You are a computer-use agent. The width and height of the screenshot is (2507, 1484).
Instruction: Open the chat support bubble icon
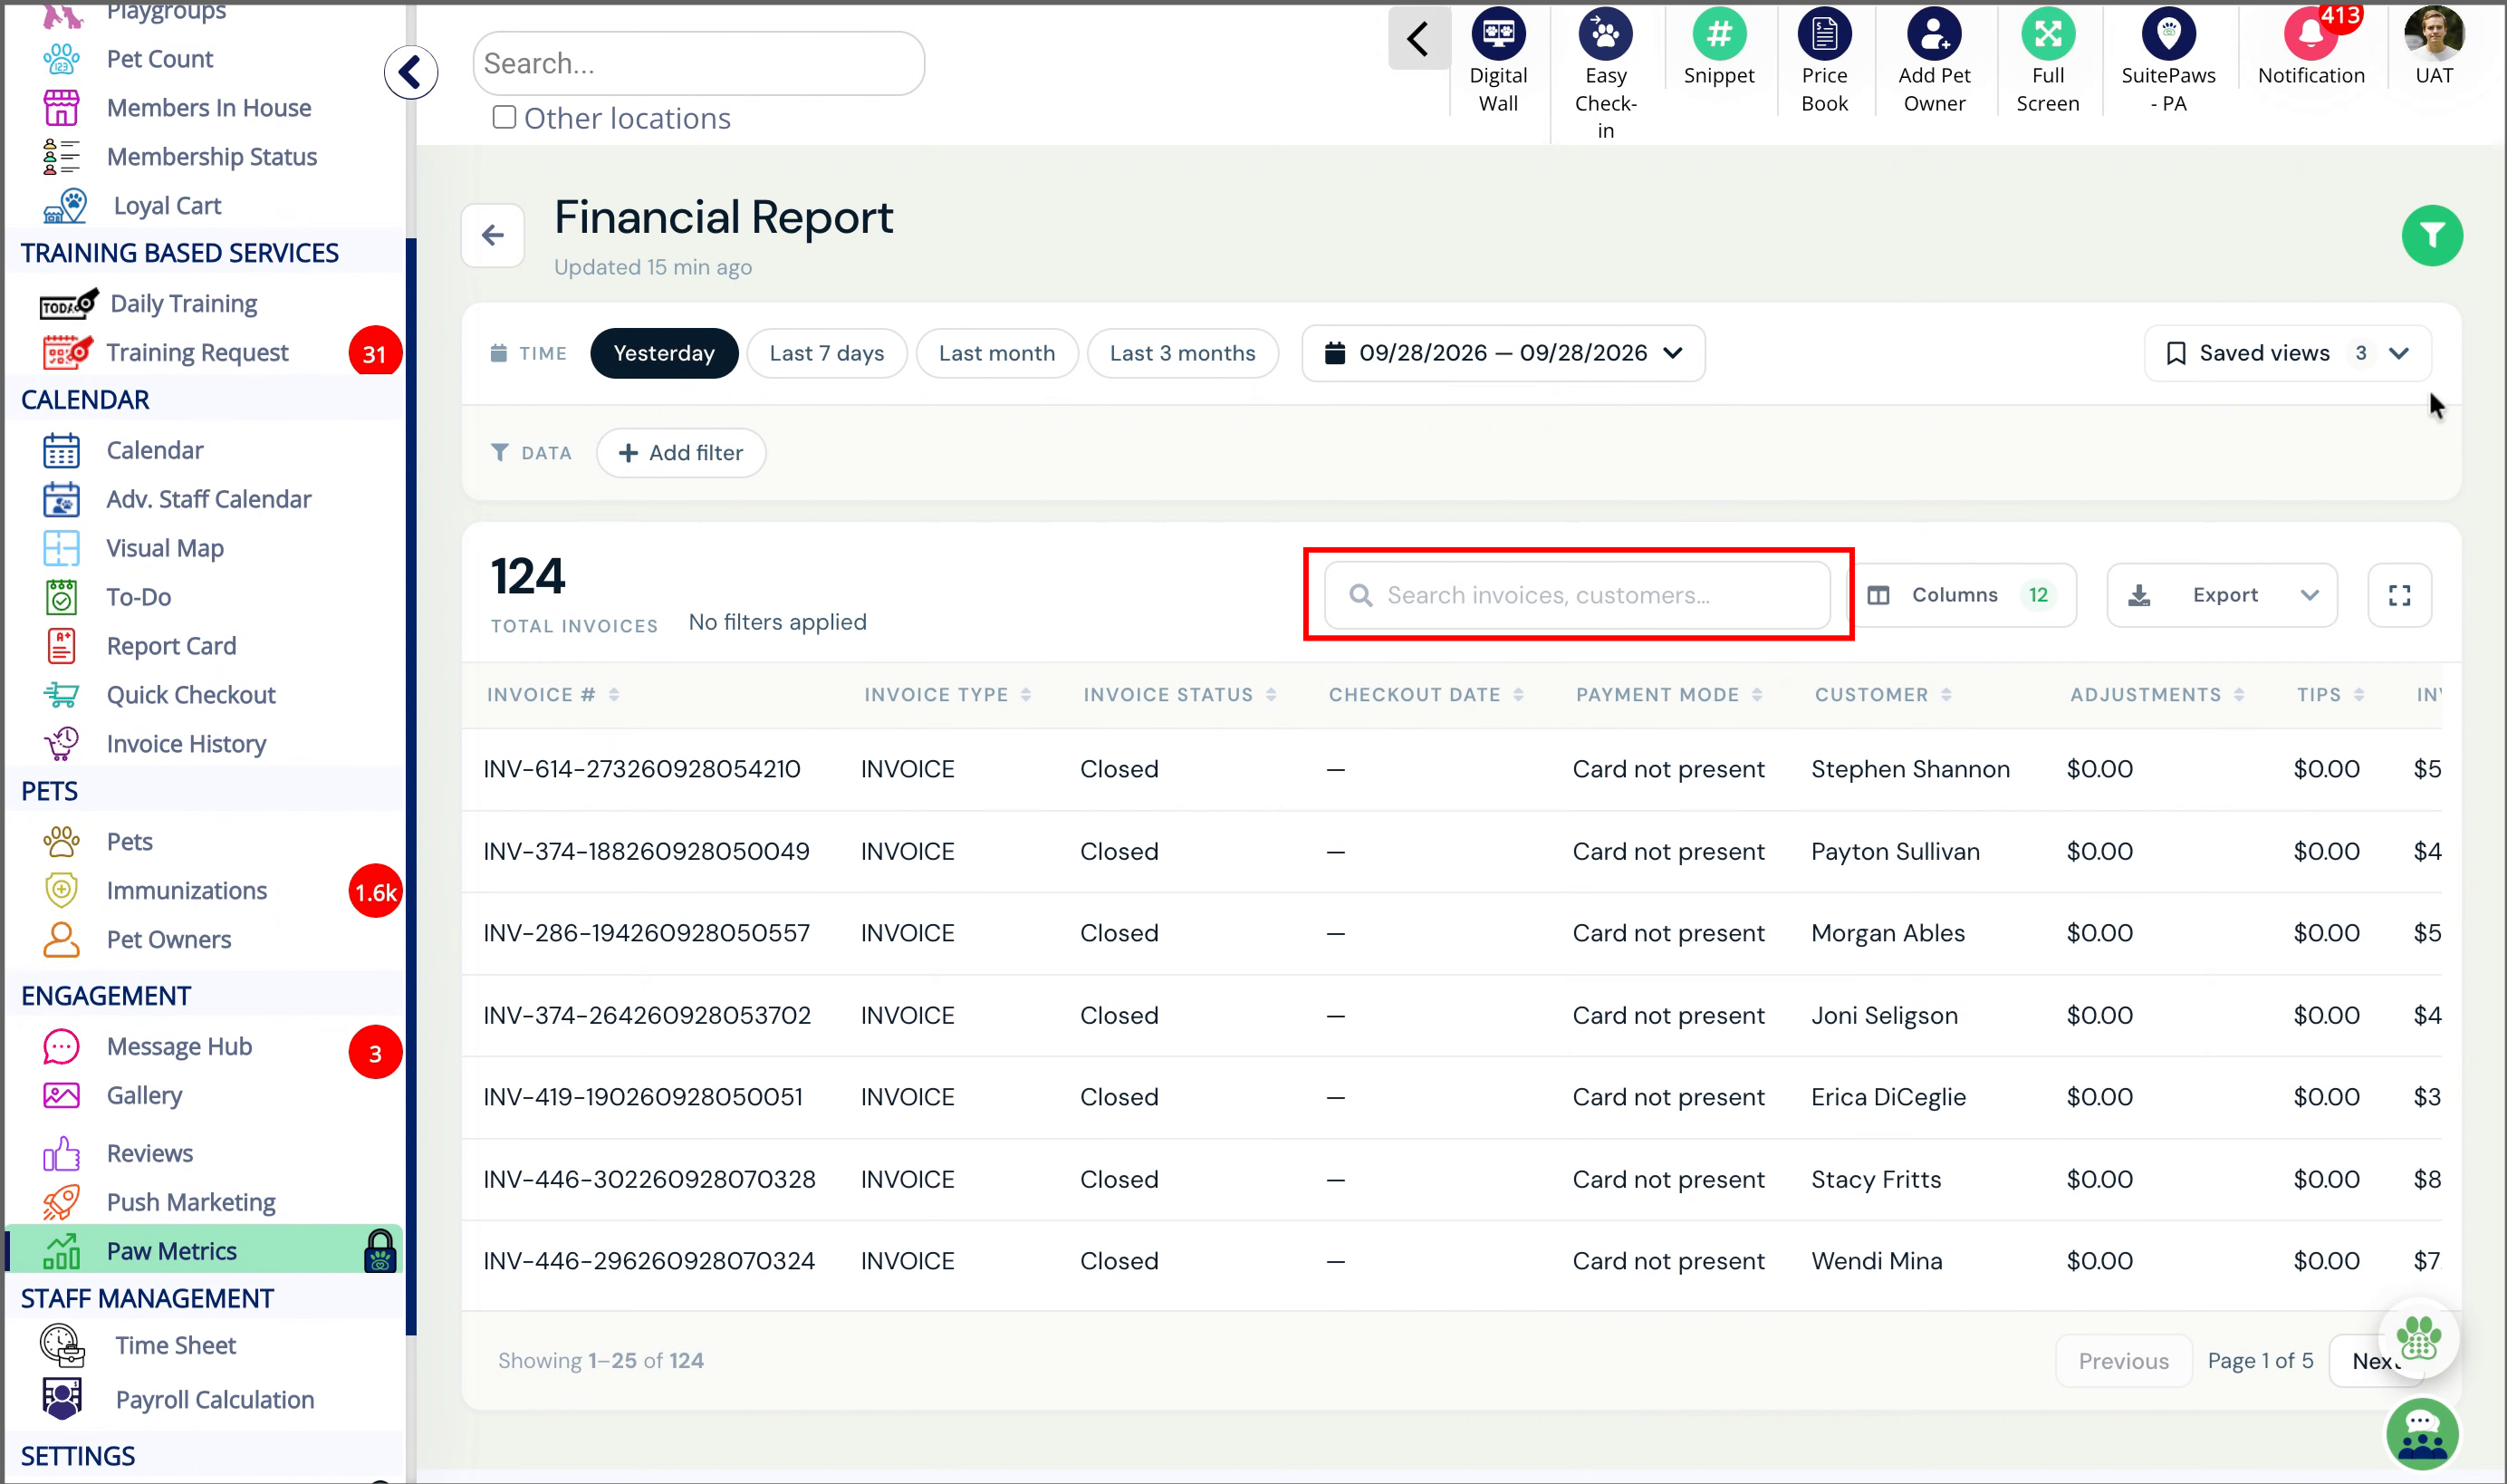tap(2421, 1434)
